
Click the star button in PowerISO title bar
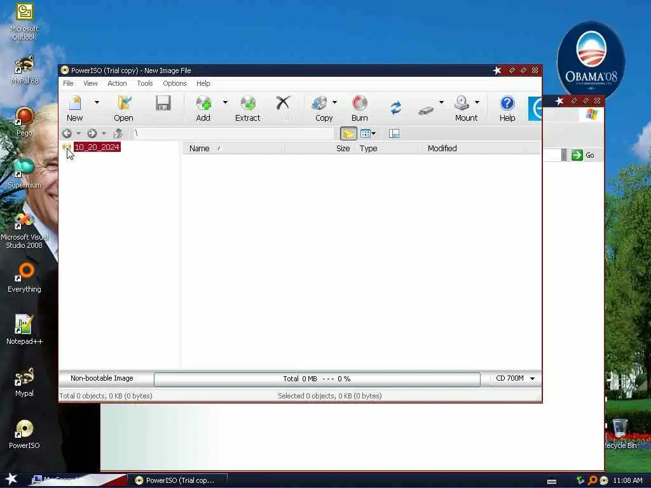pos(497,71)
